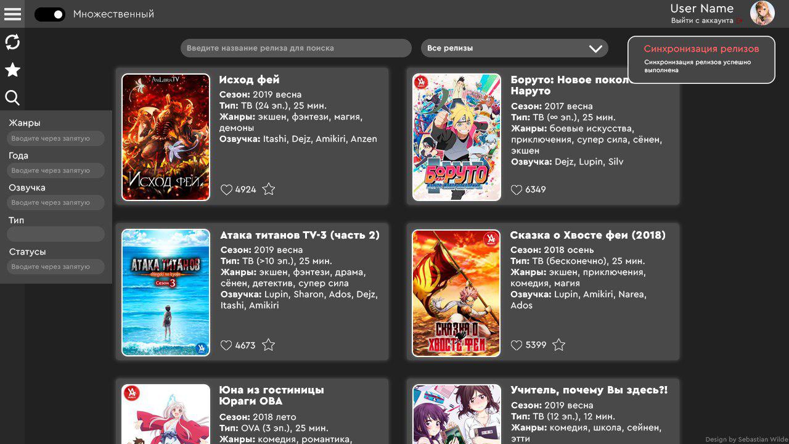Click the sync refresh icon in sidebar
Image resolution: width=789 pixels, height=444 pixels.
pos(12,42)
